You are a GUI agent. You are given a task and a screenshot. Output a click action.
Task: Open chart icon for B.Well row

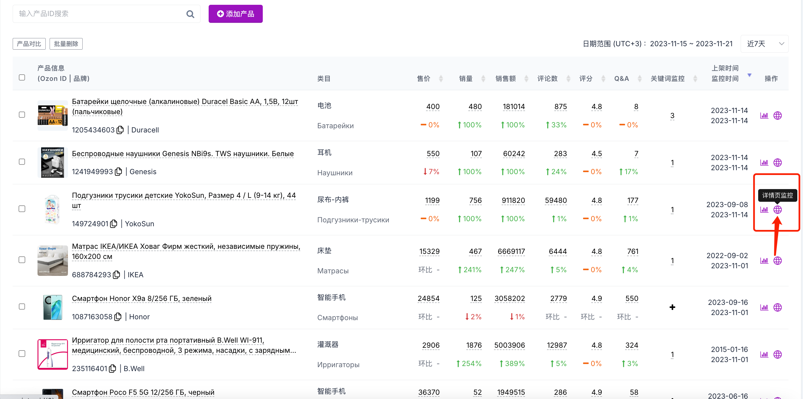pyautogui.click(x=764, y=354)
